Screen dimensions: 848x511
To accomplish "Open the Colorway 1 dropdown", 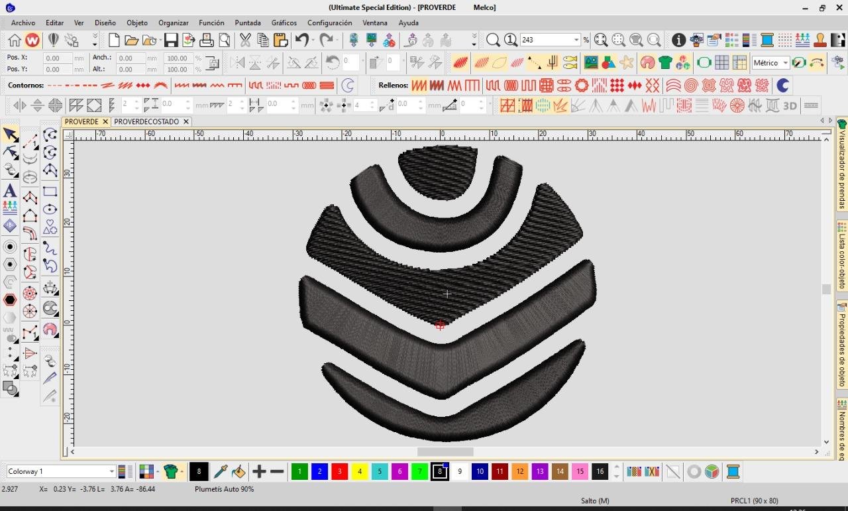I will 111,472.
